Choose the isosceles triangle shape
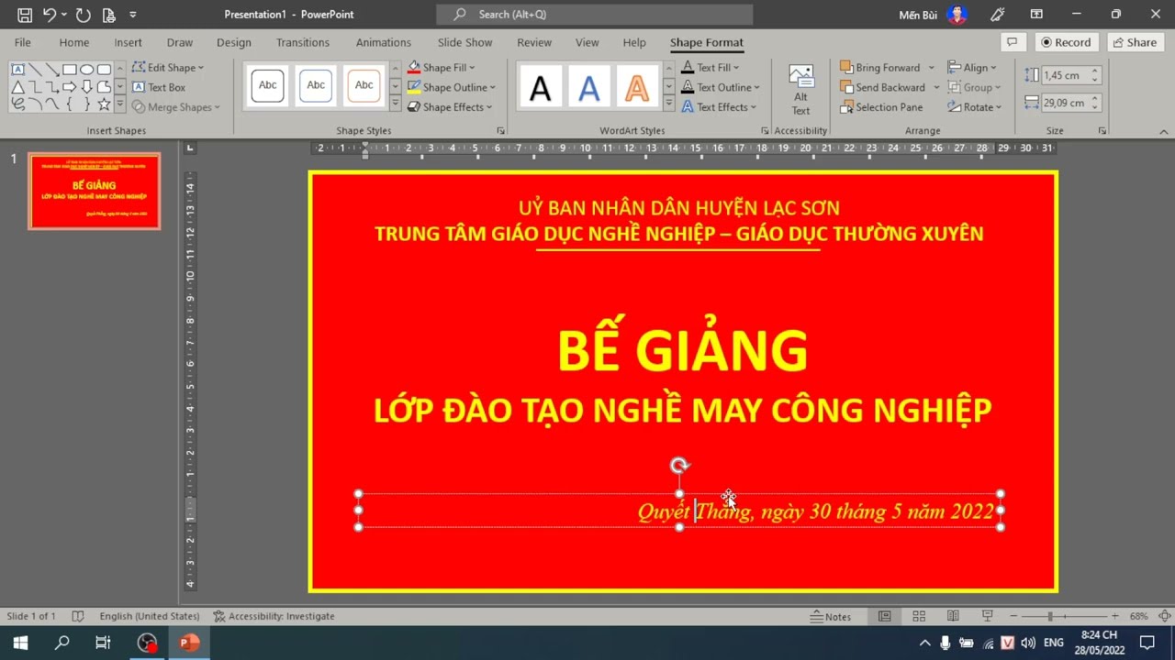This screenshot has width=1175, height=660. 17,87
